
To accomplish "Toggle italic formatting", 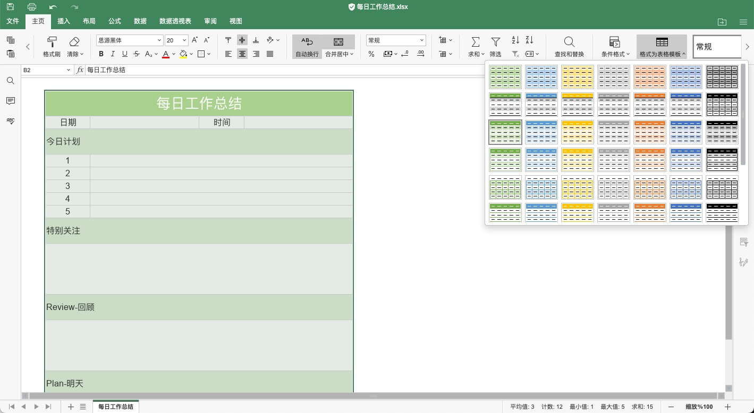I will click(x=113, y=54).
